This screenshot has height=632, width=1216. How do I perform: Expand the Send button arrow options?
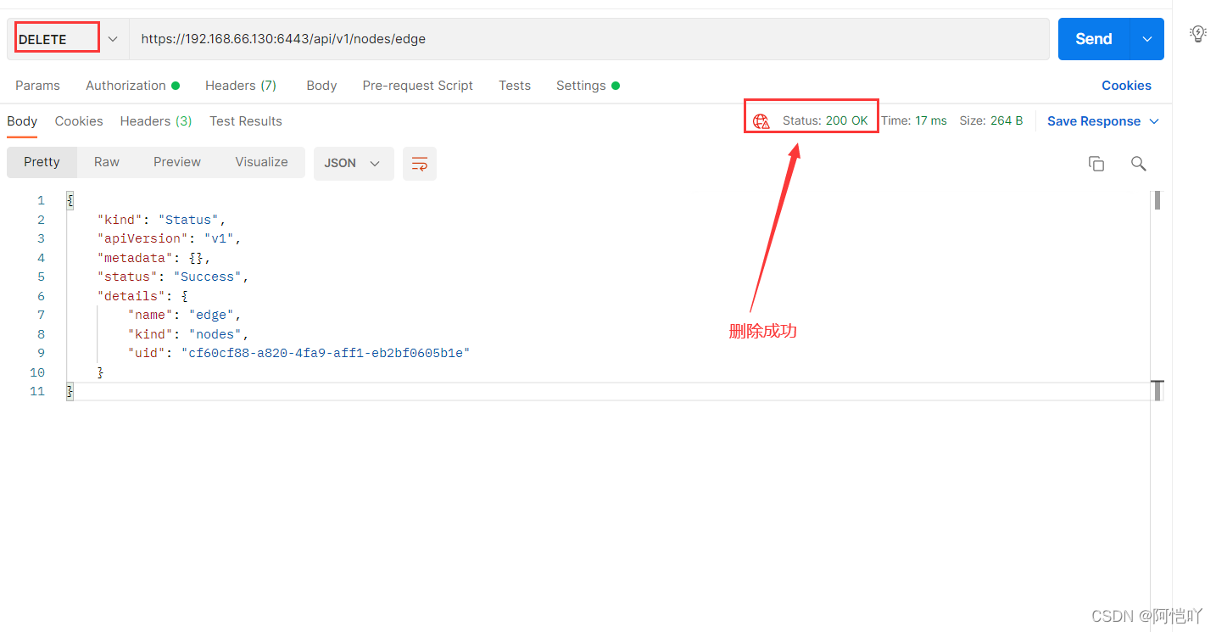click(x=1147, y=39)
